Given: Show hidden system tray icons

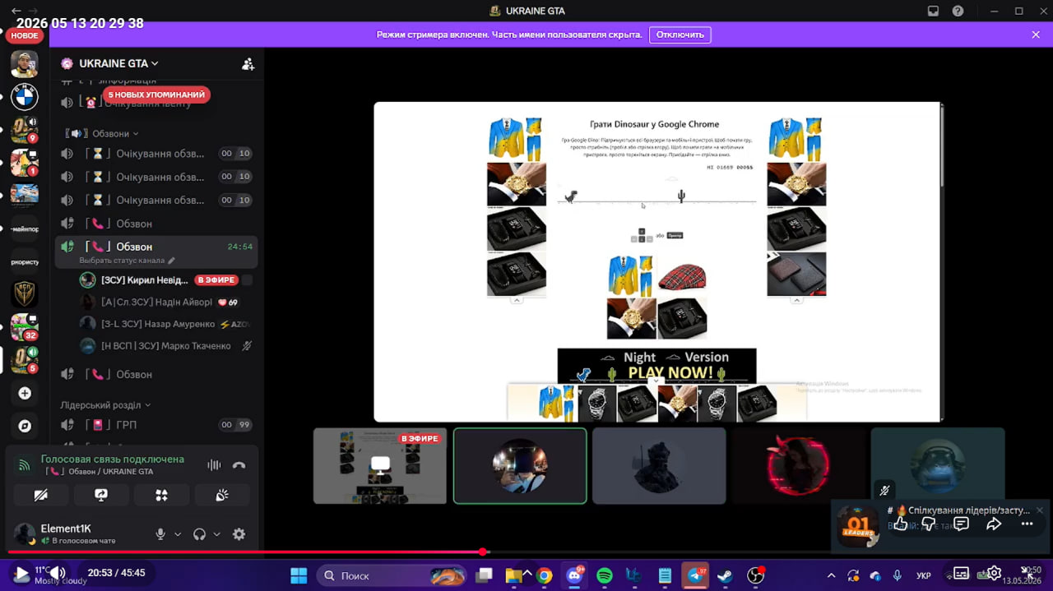Looking at the screenshot, I should coord(831,576).
